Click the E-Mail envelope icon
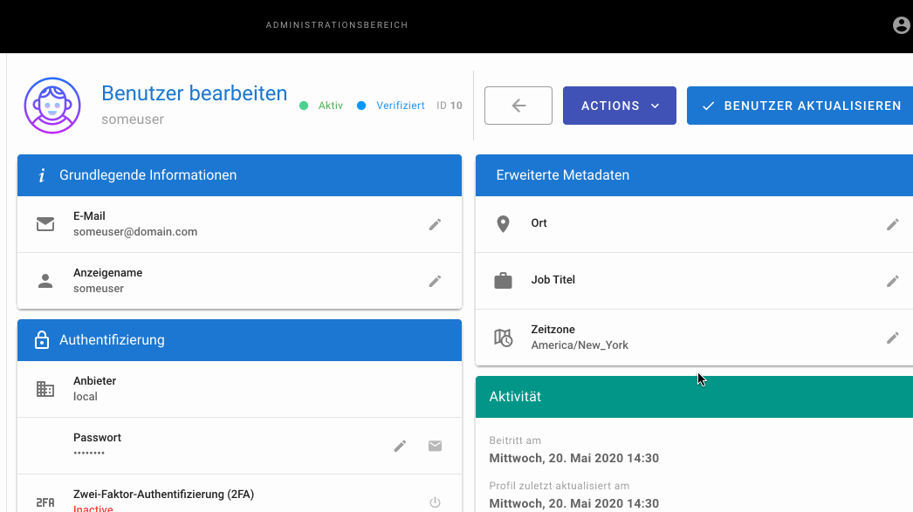Image resolution: width=913 pixels, height=512 pixels. click(x=45, y=224)
